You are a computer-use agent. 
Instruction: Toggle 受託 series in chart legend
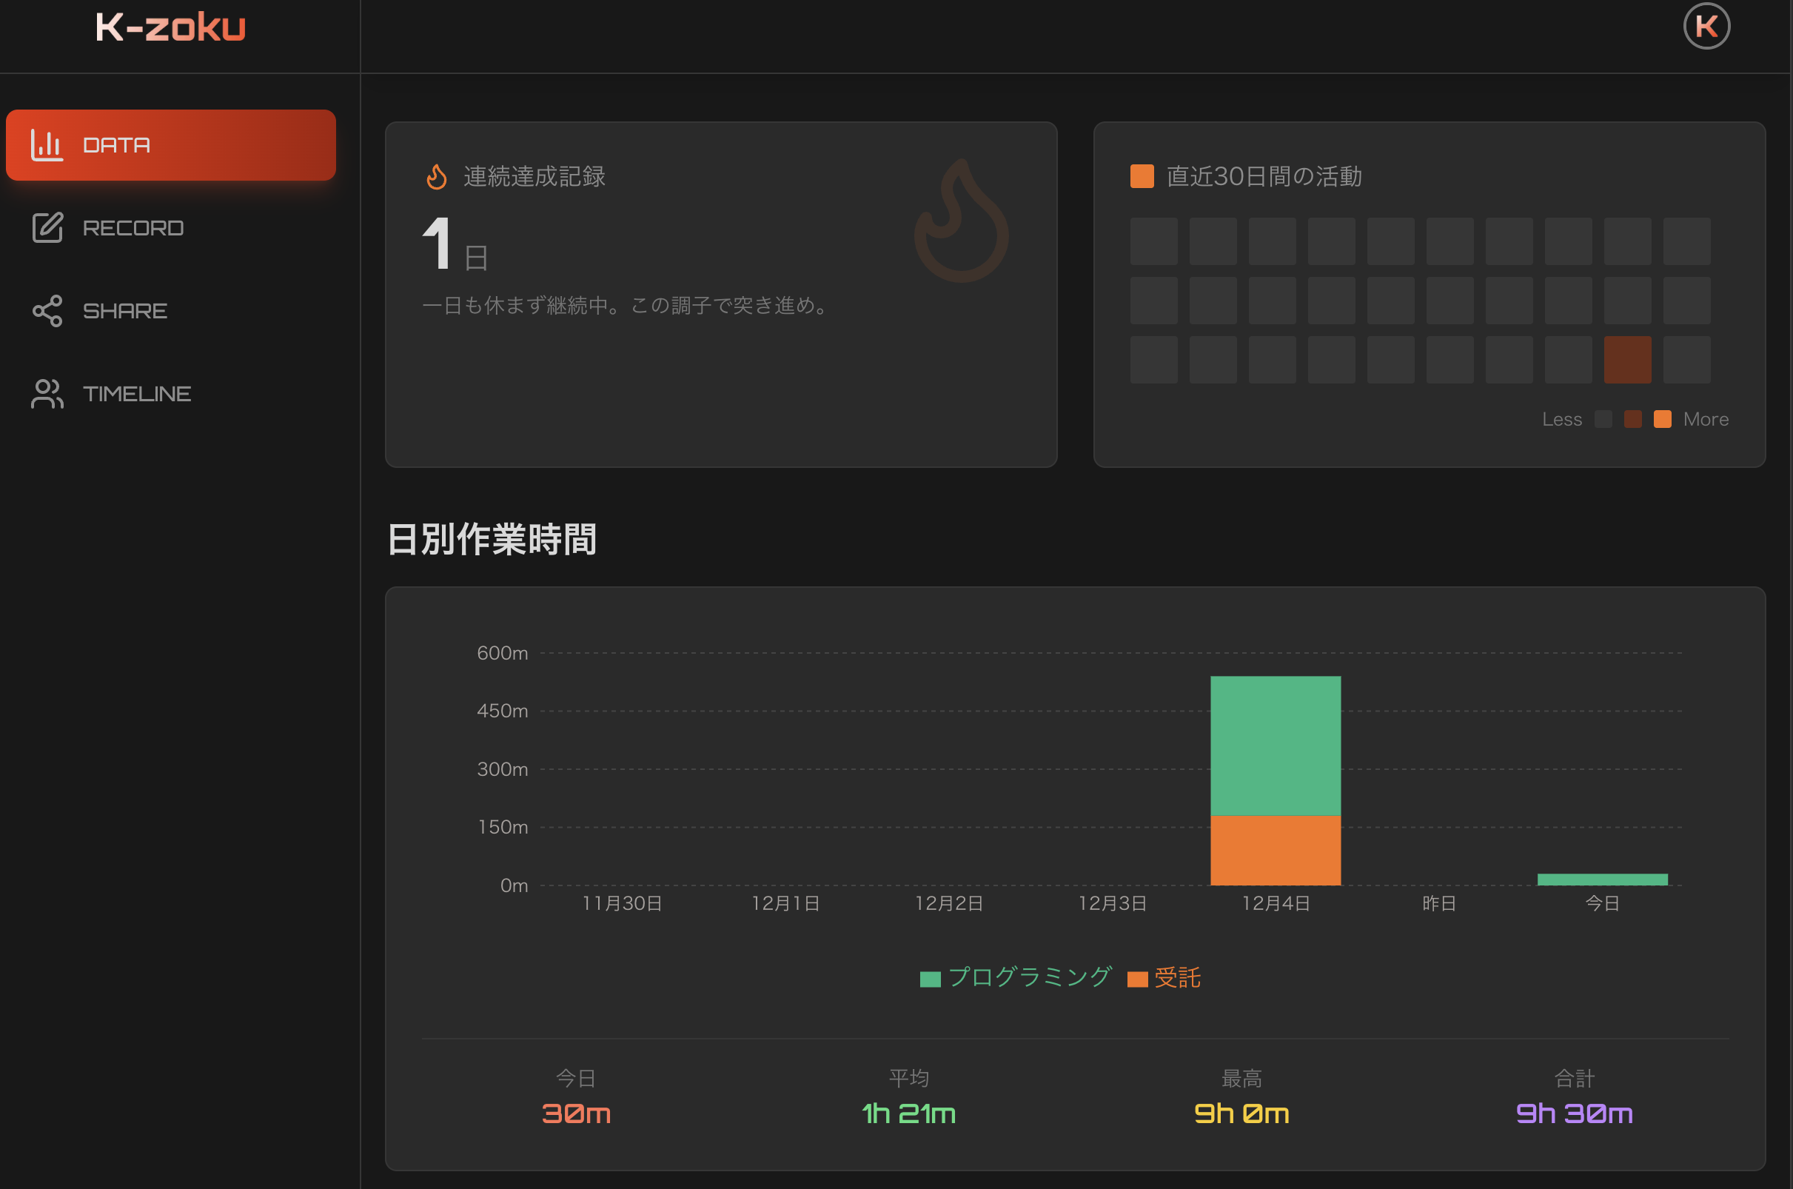tap(1164, 977)
